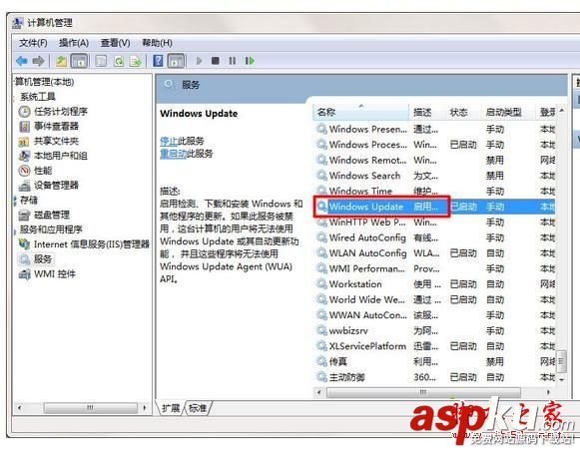Restart service using the restart icon
Viewport: 580px width, 451px height.
pos(250,61)
